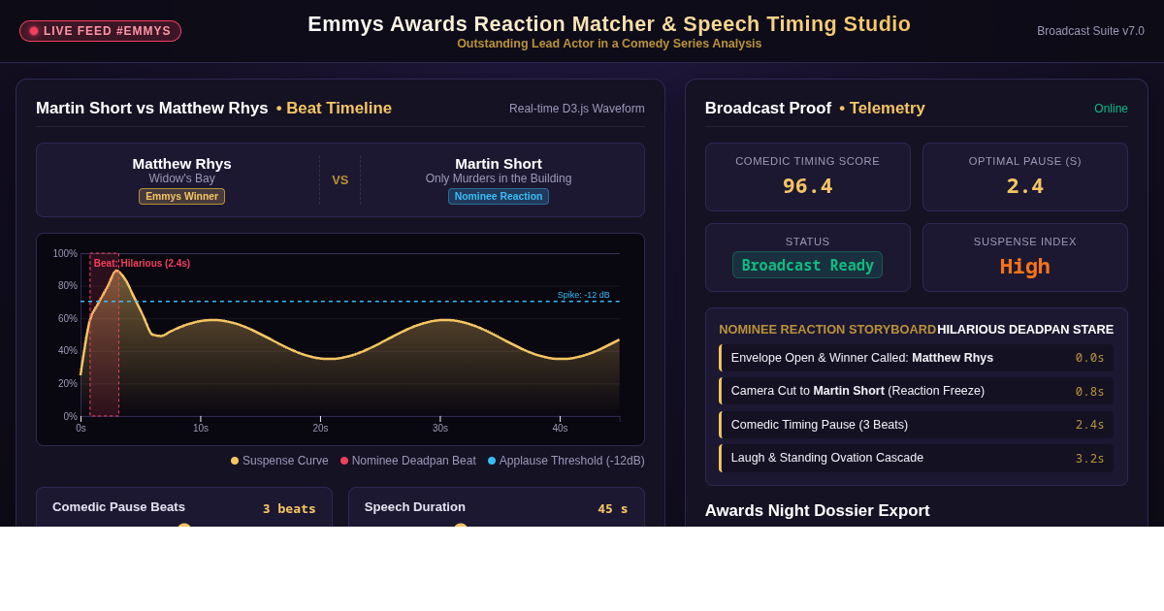Click the 0.8s timestamp in storyboard

click(x=1089, y=392)
